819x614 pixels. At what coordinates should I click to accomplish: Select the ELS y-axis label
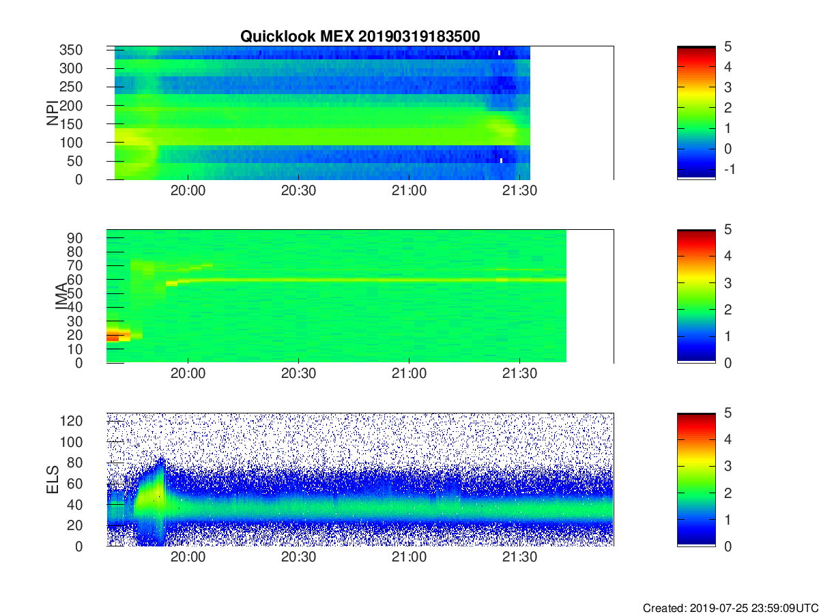click(52, 479)
